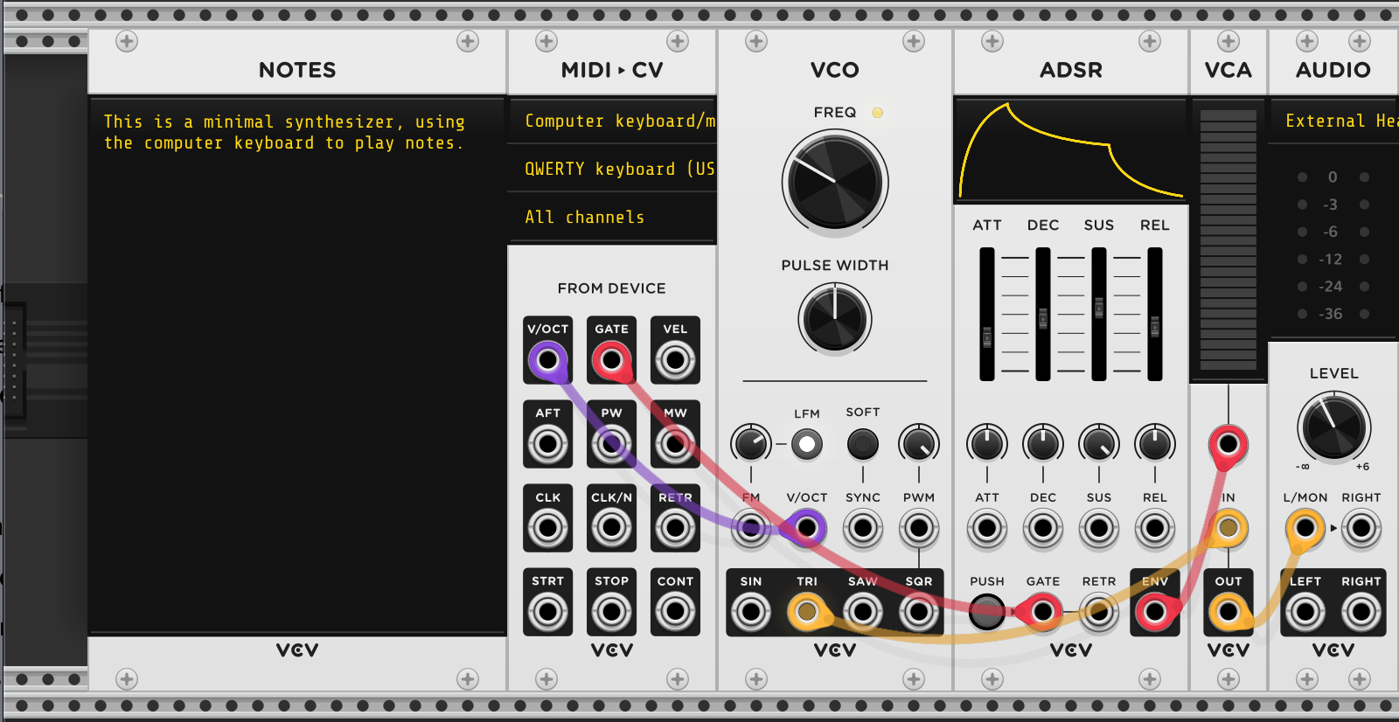Click the VEL output jack on MIDI-CV

click(675, 359)
